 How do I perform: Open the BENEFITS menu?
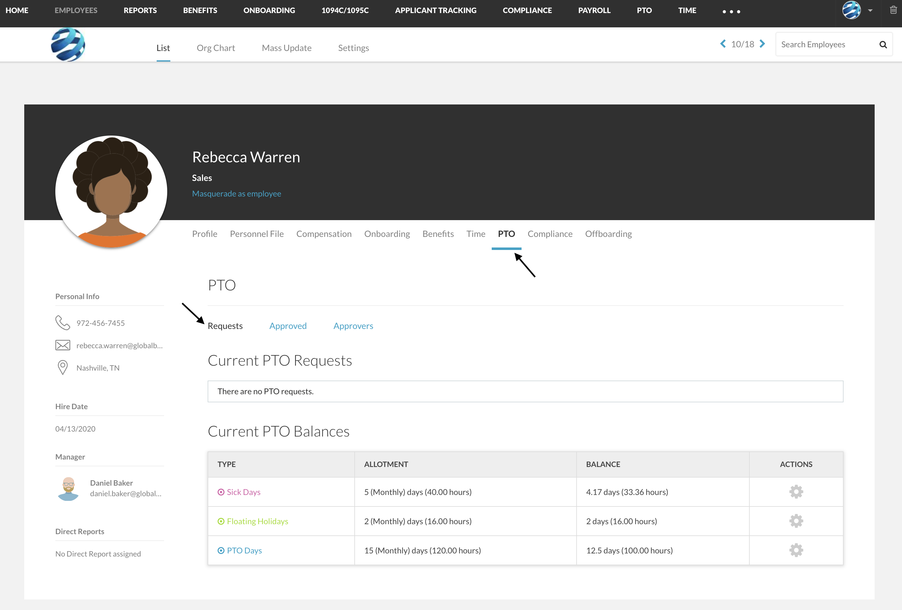point(200,11)
